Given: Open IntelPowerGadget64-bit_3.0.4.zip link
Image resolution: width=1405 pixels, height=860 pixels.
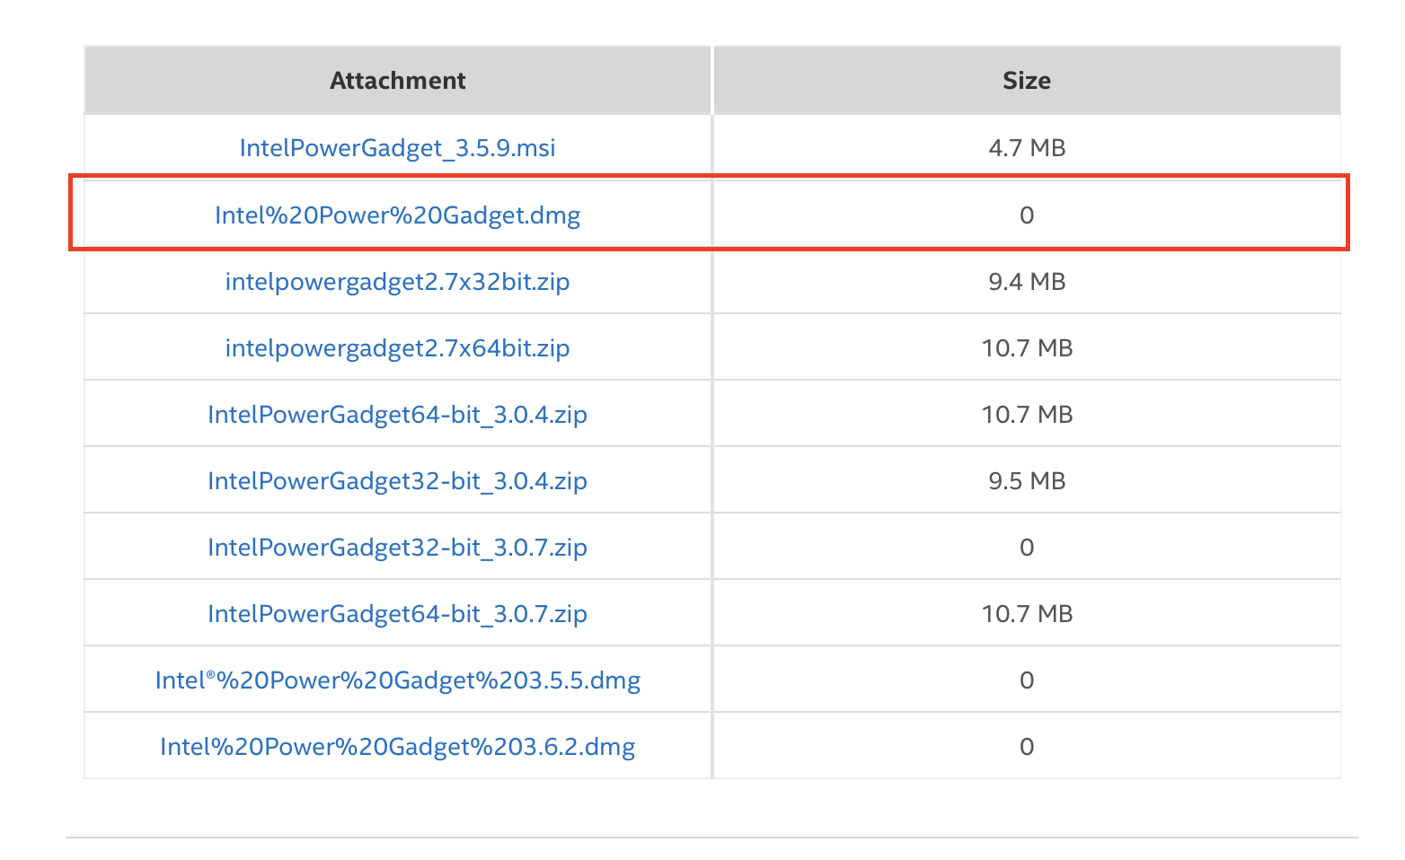Looking at the screenshot, I should point(397,415).
